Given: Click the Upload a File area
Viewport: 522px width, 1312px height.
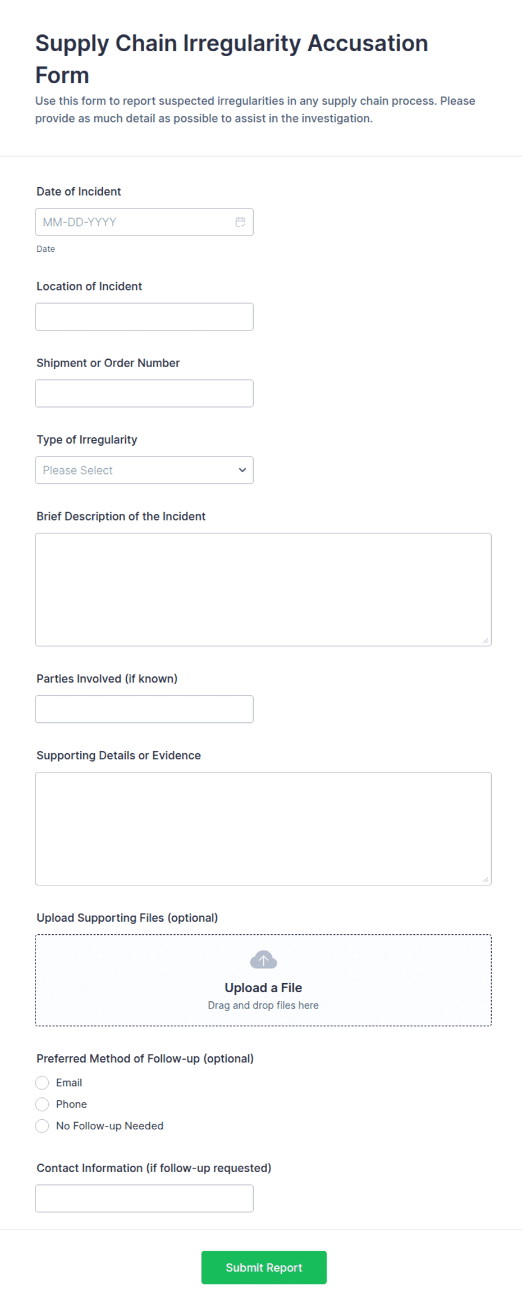Looking at the screenshot, I should point(263,987).
